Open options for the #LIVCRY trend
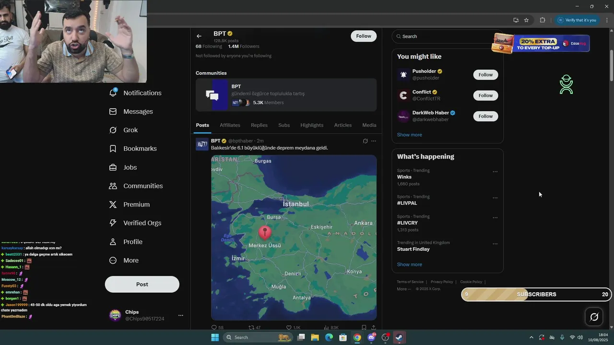Viewport: 614px width, 345px height. 495,218
